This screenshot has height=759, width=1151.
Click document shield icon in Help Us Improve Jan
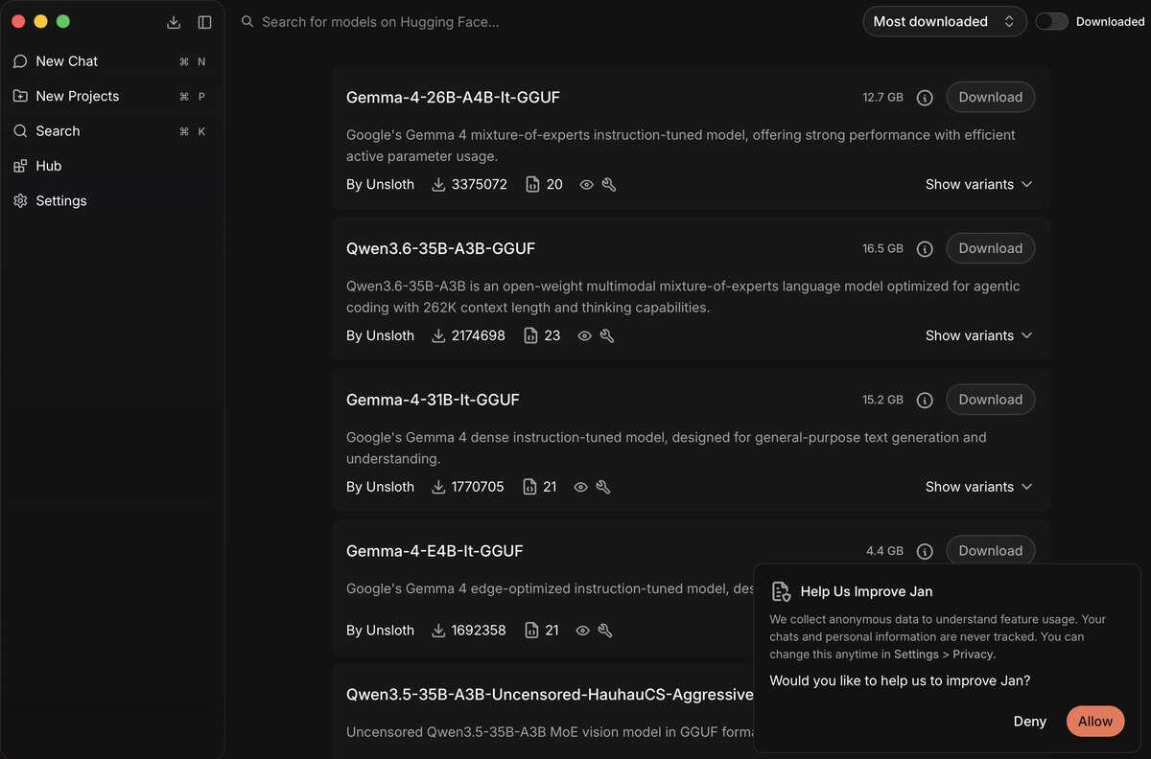[x=781, y=591]
